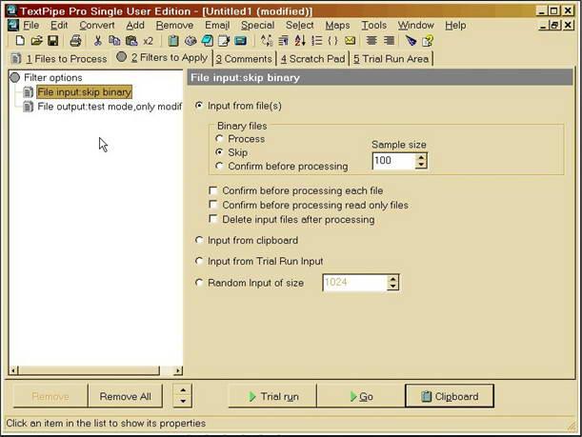Click the Copy toolbar icon
Viewport: 582px width, 437px height.
pyautogui.click(x=114, y=40)
